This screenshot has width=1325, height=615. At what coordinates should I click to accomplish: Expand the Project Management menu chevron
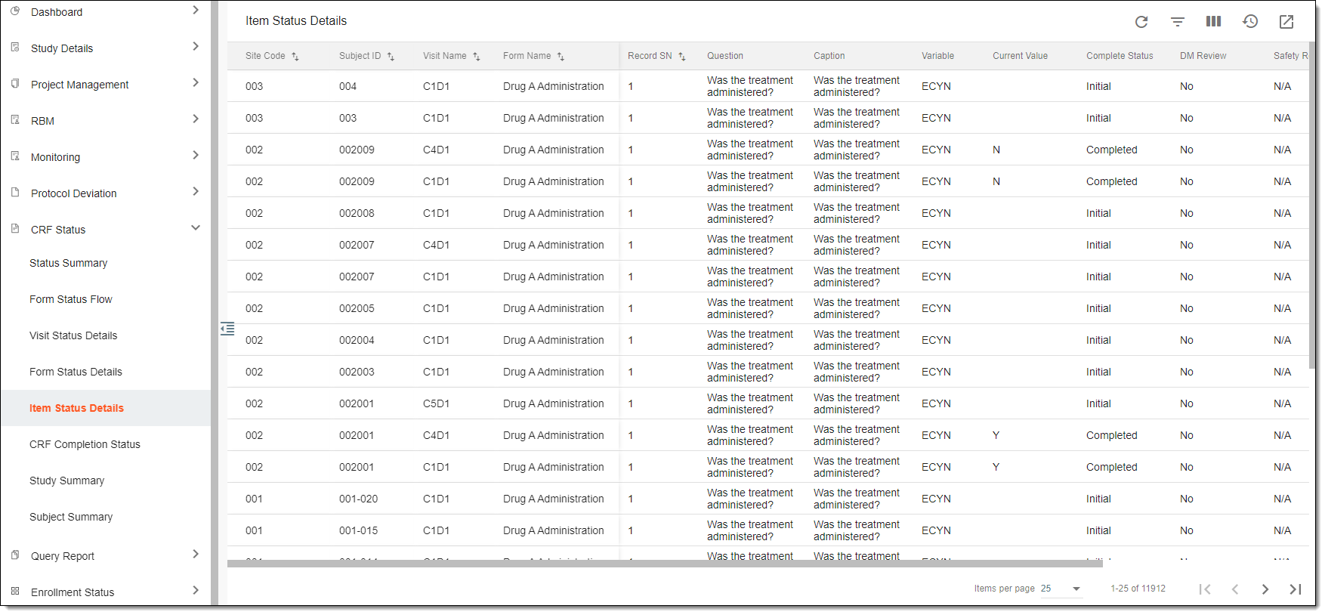pyautogui.click(x=196, y=82)
